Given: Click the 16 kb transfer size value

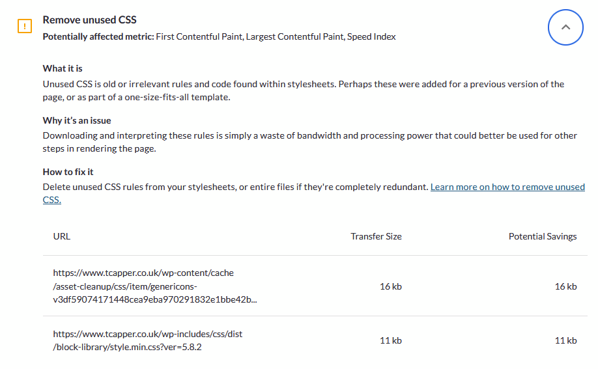Looking at the screenshot, I should coord(391,286).
